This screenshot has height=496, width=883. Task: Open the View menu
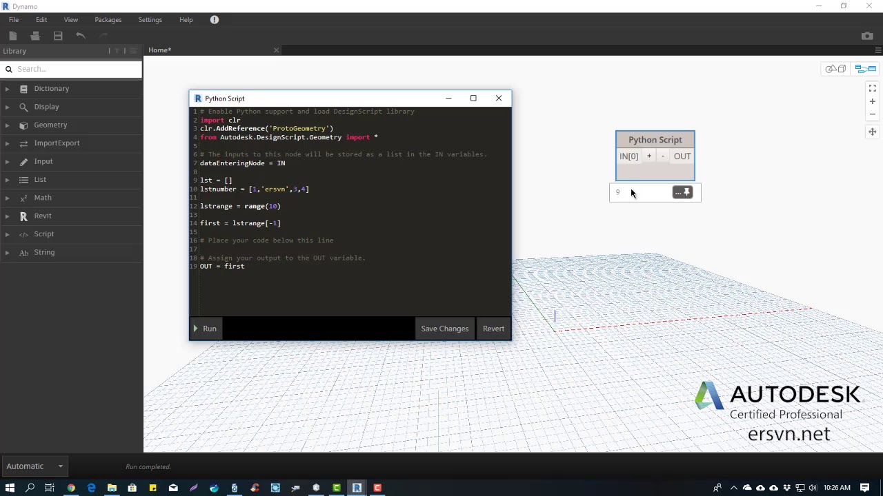click(x=71, y=20)
